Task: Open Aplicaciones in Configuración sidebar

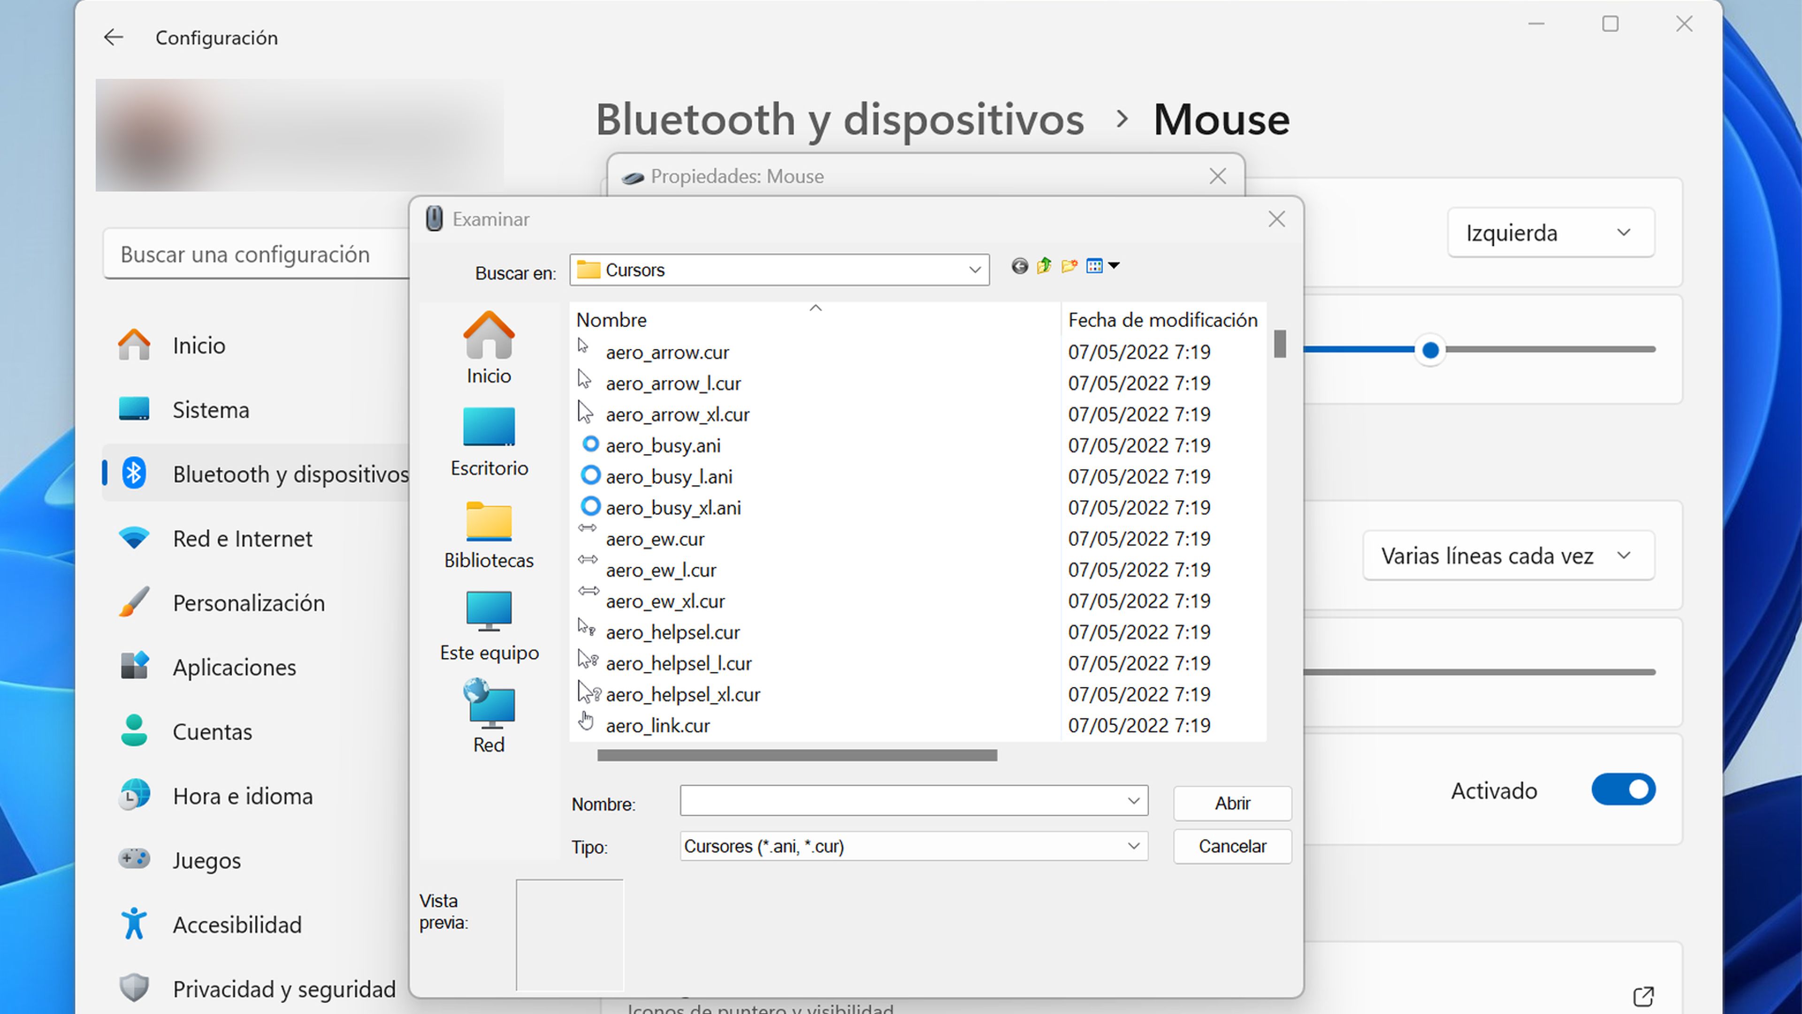Action: click(257, 668)
